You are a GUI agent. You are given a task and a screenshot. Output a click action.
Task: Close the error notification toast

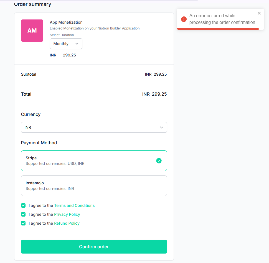pyautogui.click(x=259, y=13)
